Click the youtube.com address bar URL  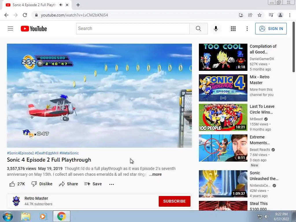74,15
